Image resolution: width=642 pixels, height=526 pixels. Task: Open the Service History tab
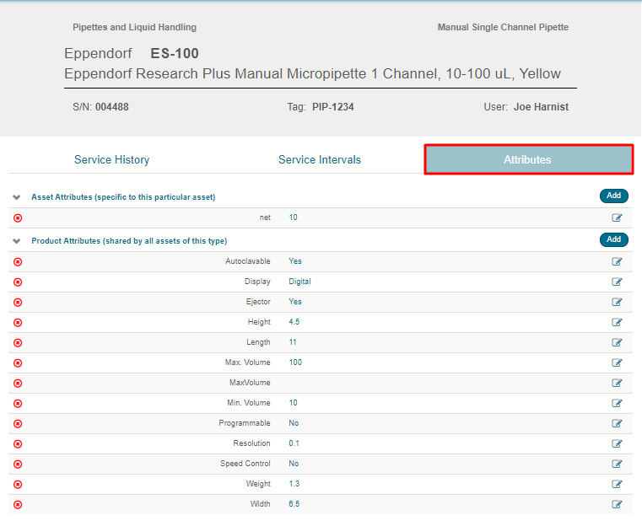(111, 159)
